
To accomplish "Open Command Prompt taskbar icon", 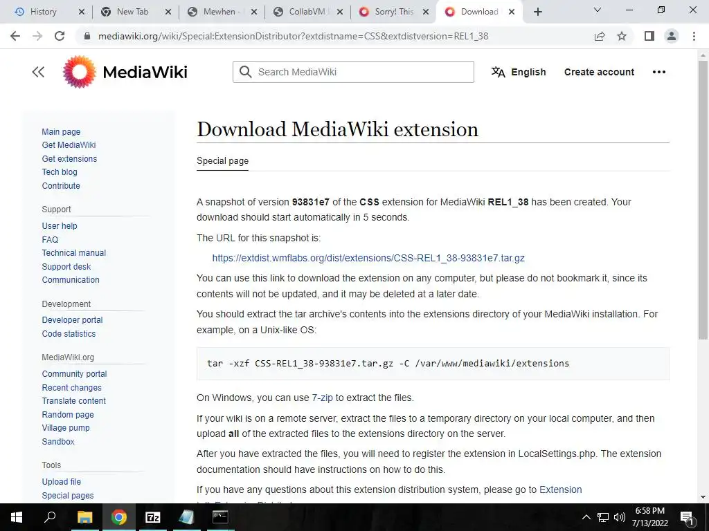I will 220,517.
